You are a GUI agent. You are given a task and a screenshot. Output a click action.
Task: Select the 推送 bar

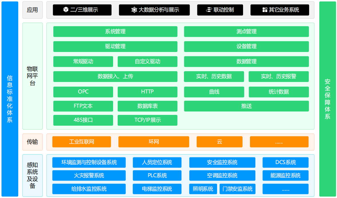click(x=246, y=106)
